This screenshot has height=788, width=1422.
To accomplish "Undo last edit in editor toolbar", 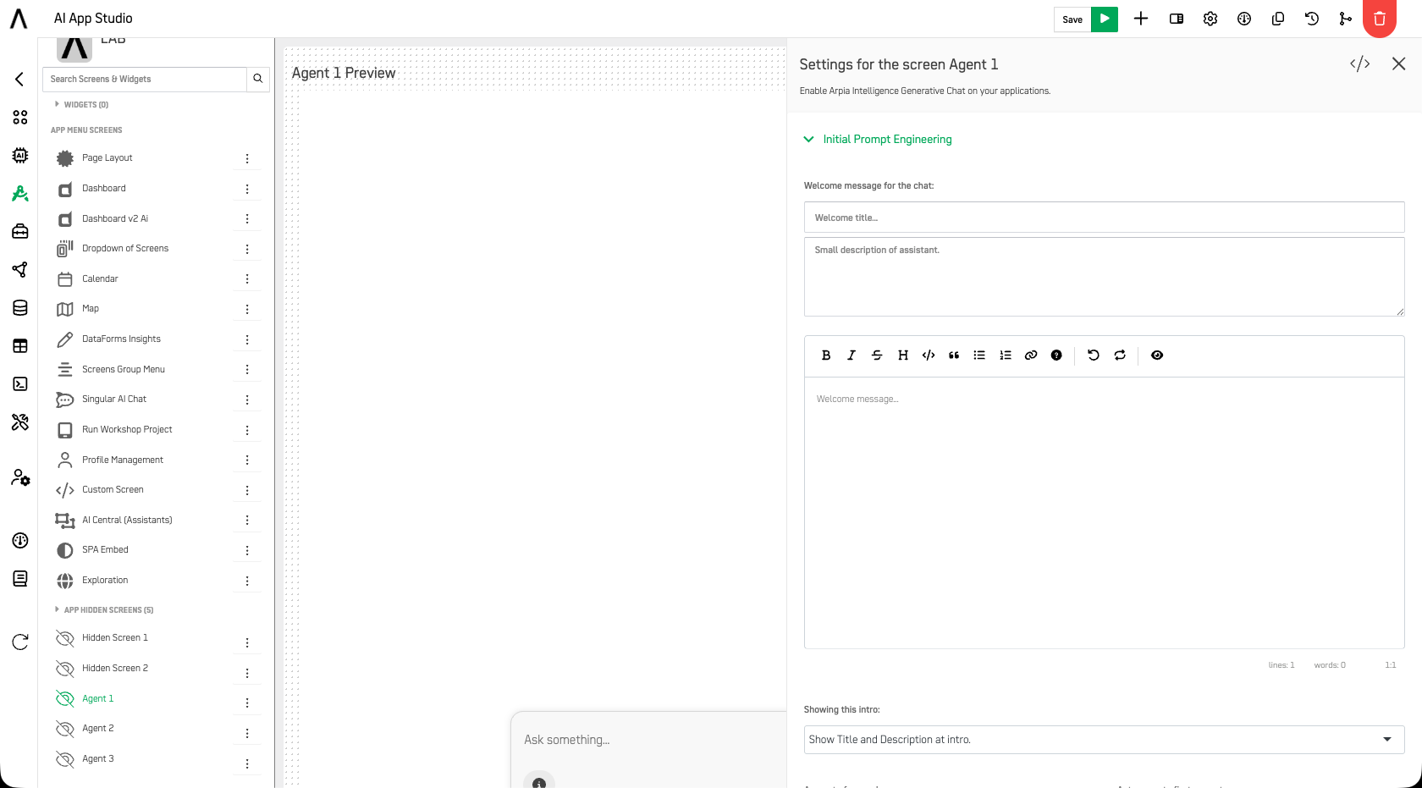I will coord(1094,355).
